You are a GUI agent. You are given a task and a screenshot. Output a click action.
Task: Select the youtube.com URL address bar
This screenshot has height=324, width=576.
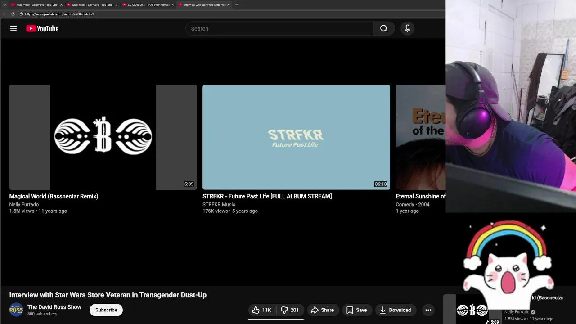point(59,14)
